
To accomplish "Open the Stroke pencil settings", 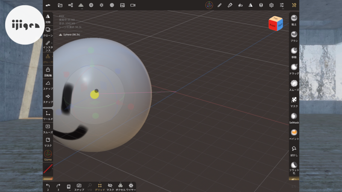I will 219,5.
